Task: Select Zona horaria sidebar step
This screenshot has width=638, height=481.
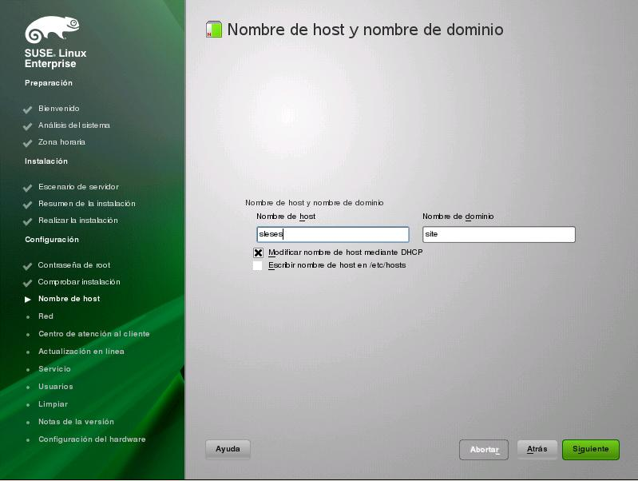Action: (x=61, y=142)
